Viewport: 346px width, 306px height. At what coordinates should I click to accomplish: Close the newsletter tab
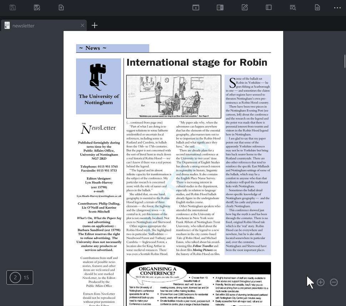pos(82,25)
